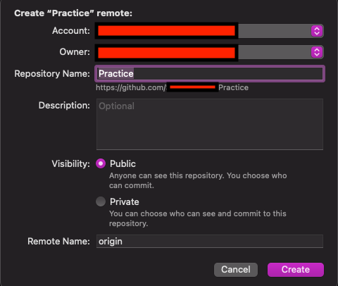Click the Create "Practice" remote heading
This screenshot has width=338, height=286.
73,13
